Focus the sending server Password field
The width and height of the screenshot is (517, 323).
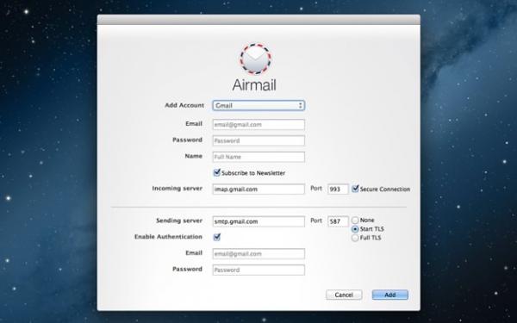(x=258, y=270)
